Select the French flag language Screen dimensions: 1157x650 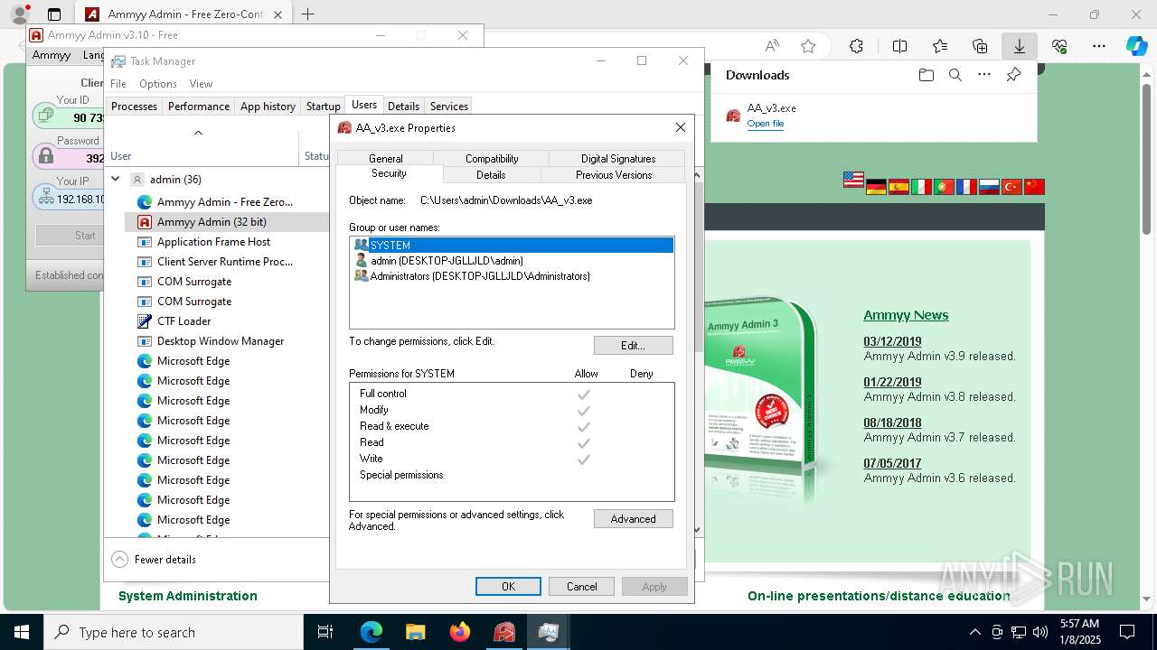(966, 187)
